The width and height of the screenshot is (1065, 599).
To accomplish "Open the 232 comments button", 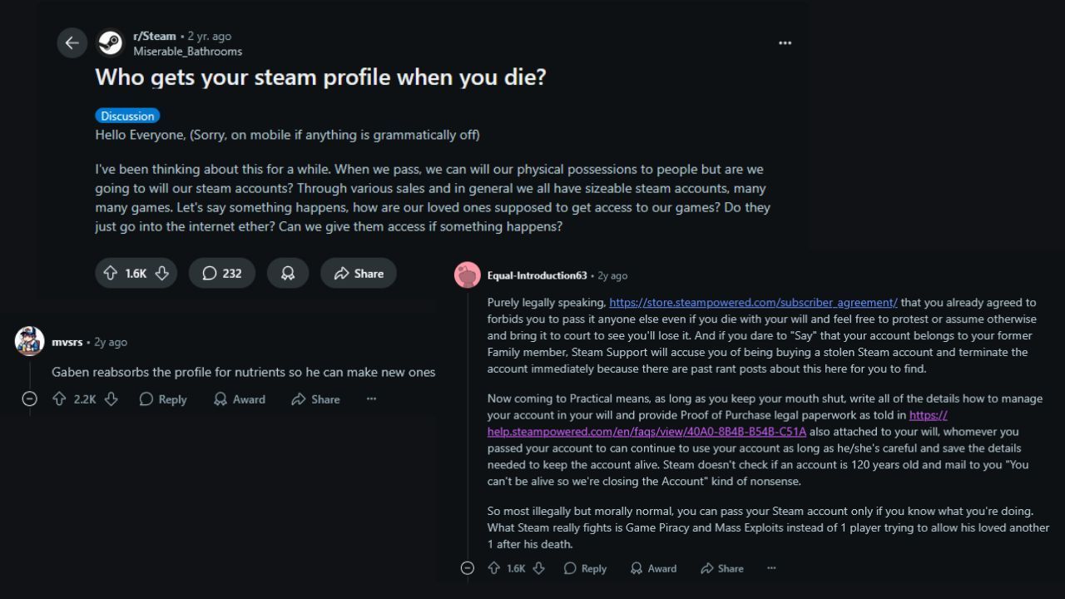I will click(x=221, y=273).
